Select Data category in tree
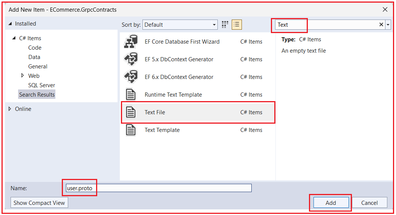 [x=34, y=57]
